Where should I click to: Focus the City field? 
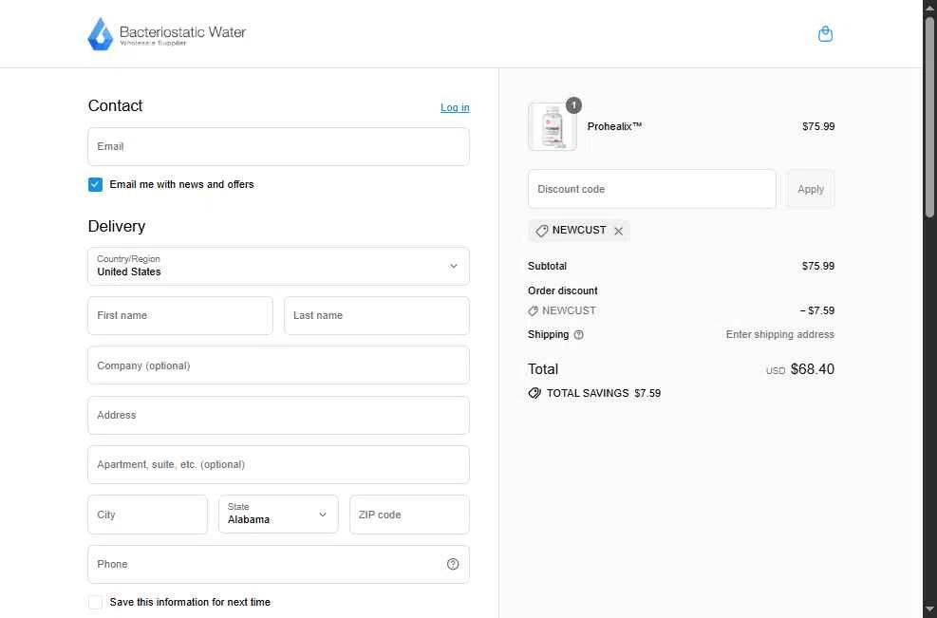(x=147, y=514)
